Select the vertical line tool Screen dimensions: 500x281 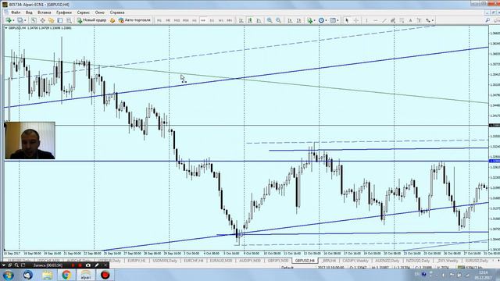click(x=366, y=20)
